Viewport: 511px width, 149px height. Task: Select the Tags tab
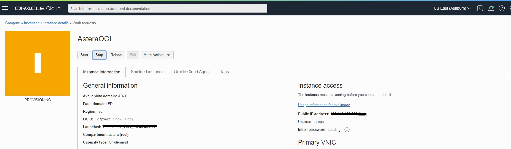[x=224, y=72]
